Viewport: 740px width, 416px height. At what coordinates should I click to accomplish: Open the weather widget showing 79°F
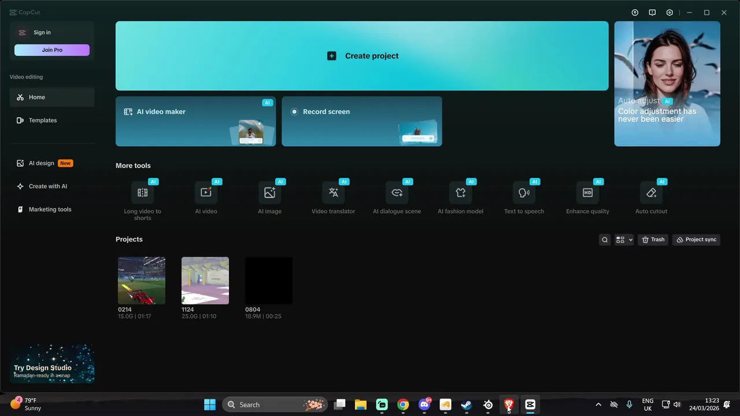[x=26, y=404]
